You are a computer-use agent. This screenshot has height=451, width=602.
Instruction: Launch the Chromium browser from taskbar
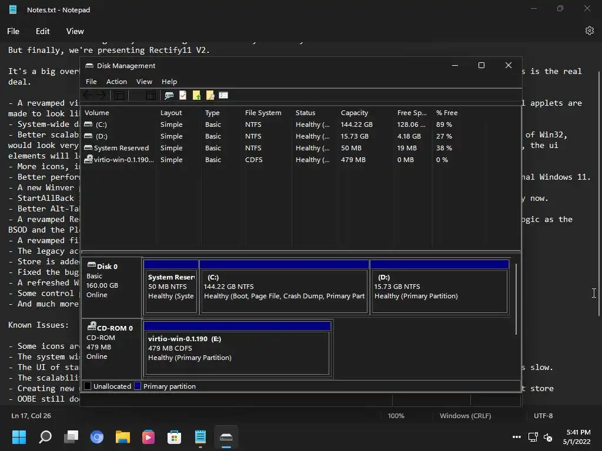[x=97, y=437]
